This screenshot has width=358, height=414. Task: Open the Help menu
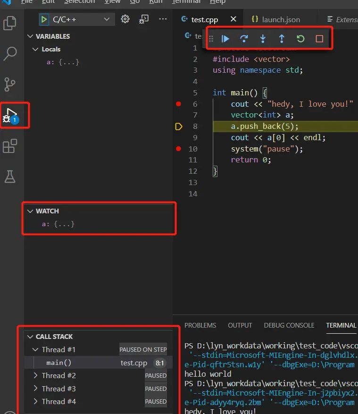[217, 2]
